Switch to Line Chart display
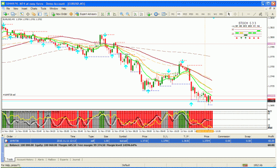Viewport: 277px width, 168px height. pos(115,14)
